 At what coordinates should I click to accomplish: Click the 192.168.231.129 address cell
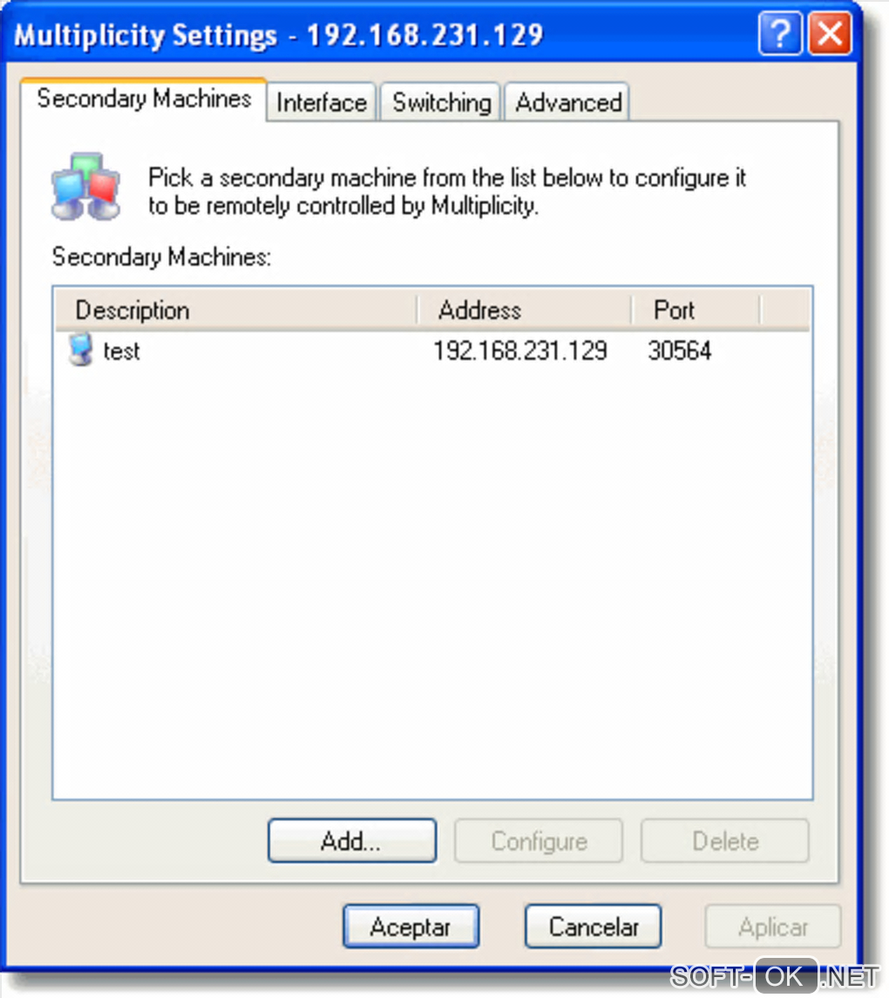click(x=520, y=350)
